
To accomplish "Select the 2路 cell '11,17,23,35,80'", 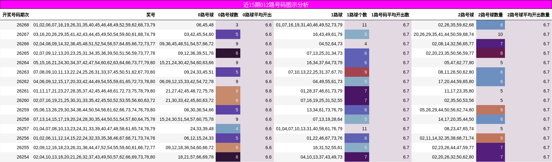I will coord(459,91).
